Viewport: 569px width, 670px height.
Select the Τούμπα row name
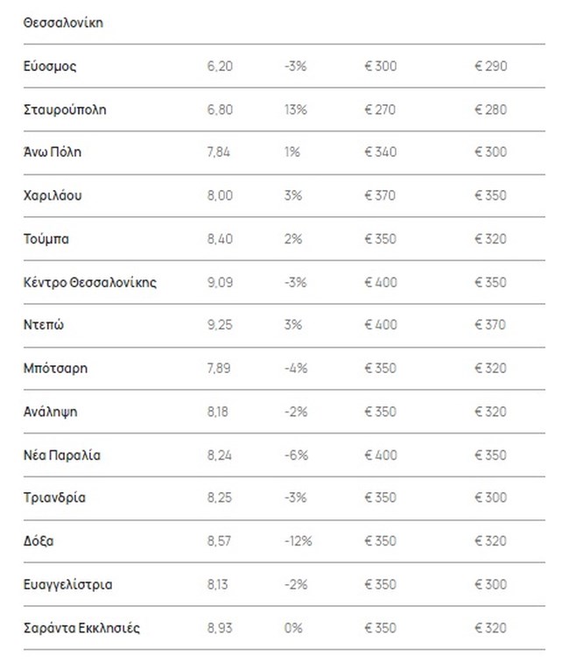coord(47,239)
